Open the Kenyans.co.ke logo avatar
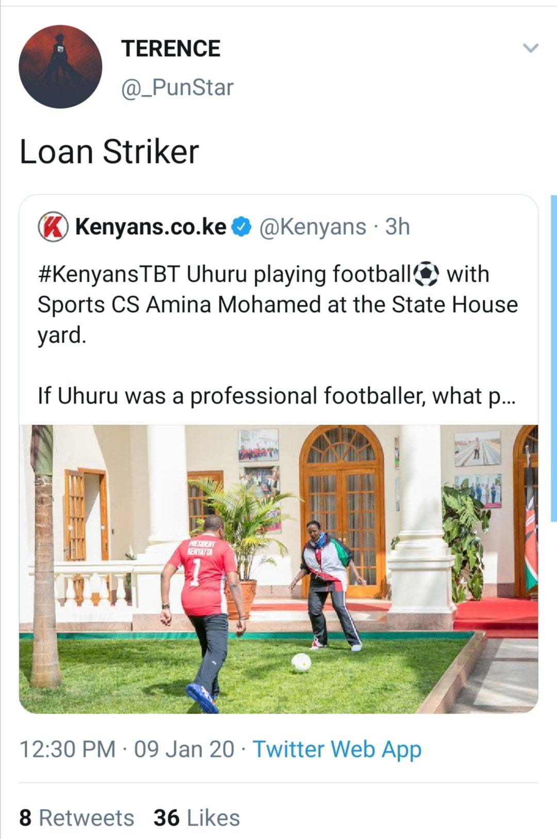Viewport: 557px width, 839px height. 53,227
